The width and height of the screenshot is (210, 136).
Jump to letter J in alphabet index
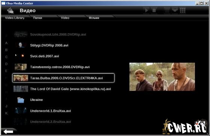pos(6,106)
